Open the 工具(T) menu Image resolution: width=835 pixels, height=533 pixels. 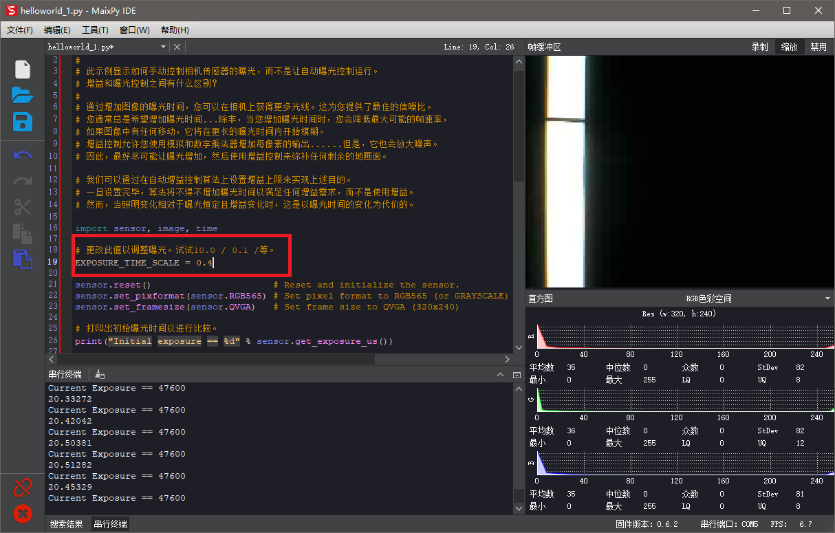point(95,30)
